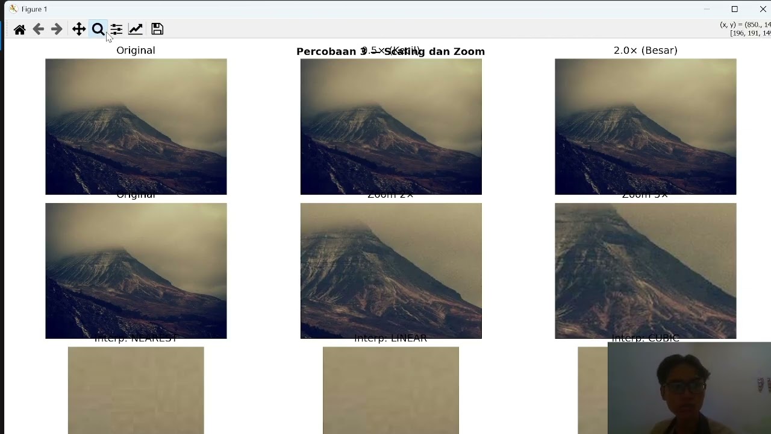The image size is (771, 434).
Task: Click the Figure 1 window icon
Action: point(13,9)
